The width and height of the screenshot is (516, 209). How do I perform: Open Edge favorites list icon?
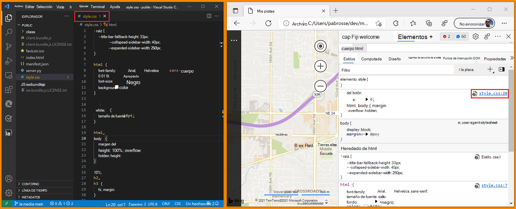[x=413, y=23]
